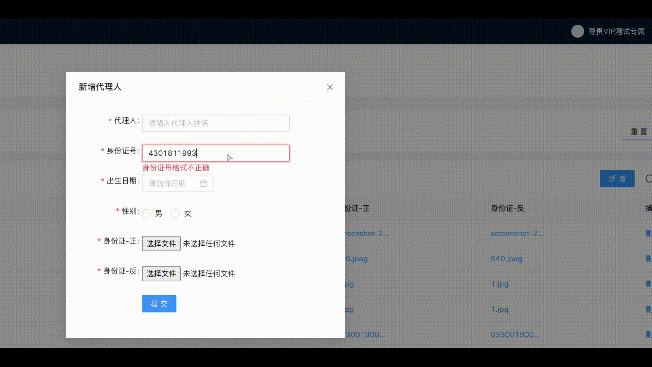Click the VIP user avatar at top right
Viewport: 652px width, 367px height.
pos(578,31)
